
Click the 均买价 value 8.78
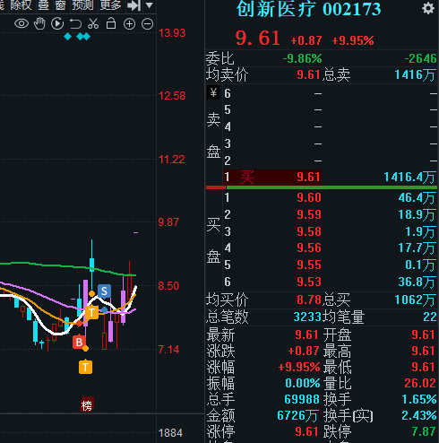coord(309,300)
